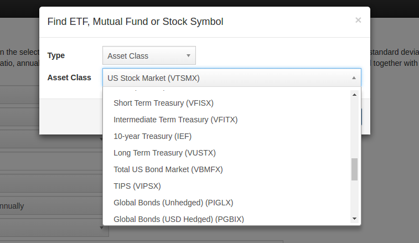Collapse the Asset Class dropdown arrow
419x243 pixels.
click(354, 78)
